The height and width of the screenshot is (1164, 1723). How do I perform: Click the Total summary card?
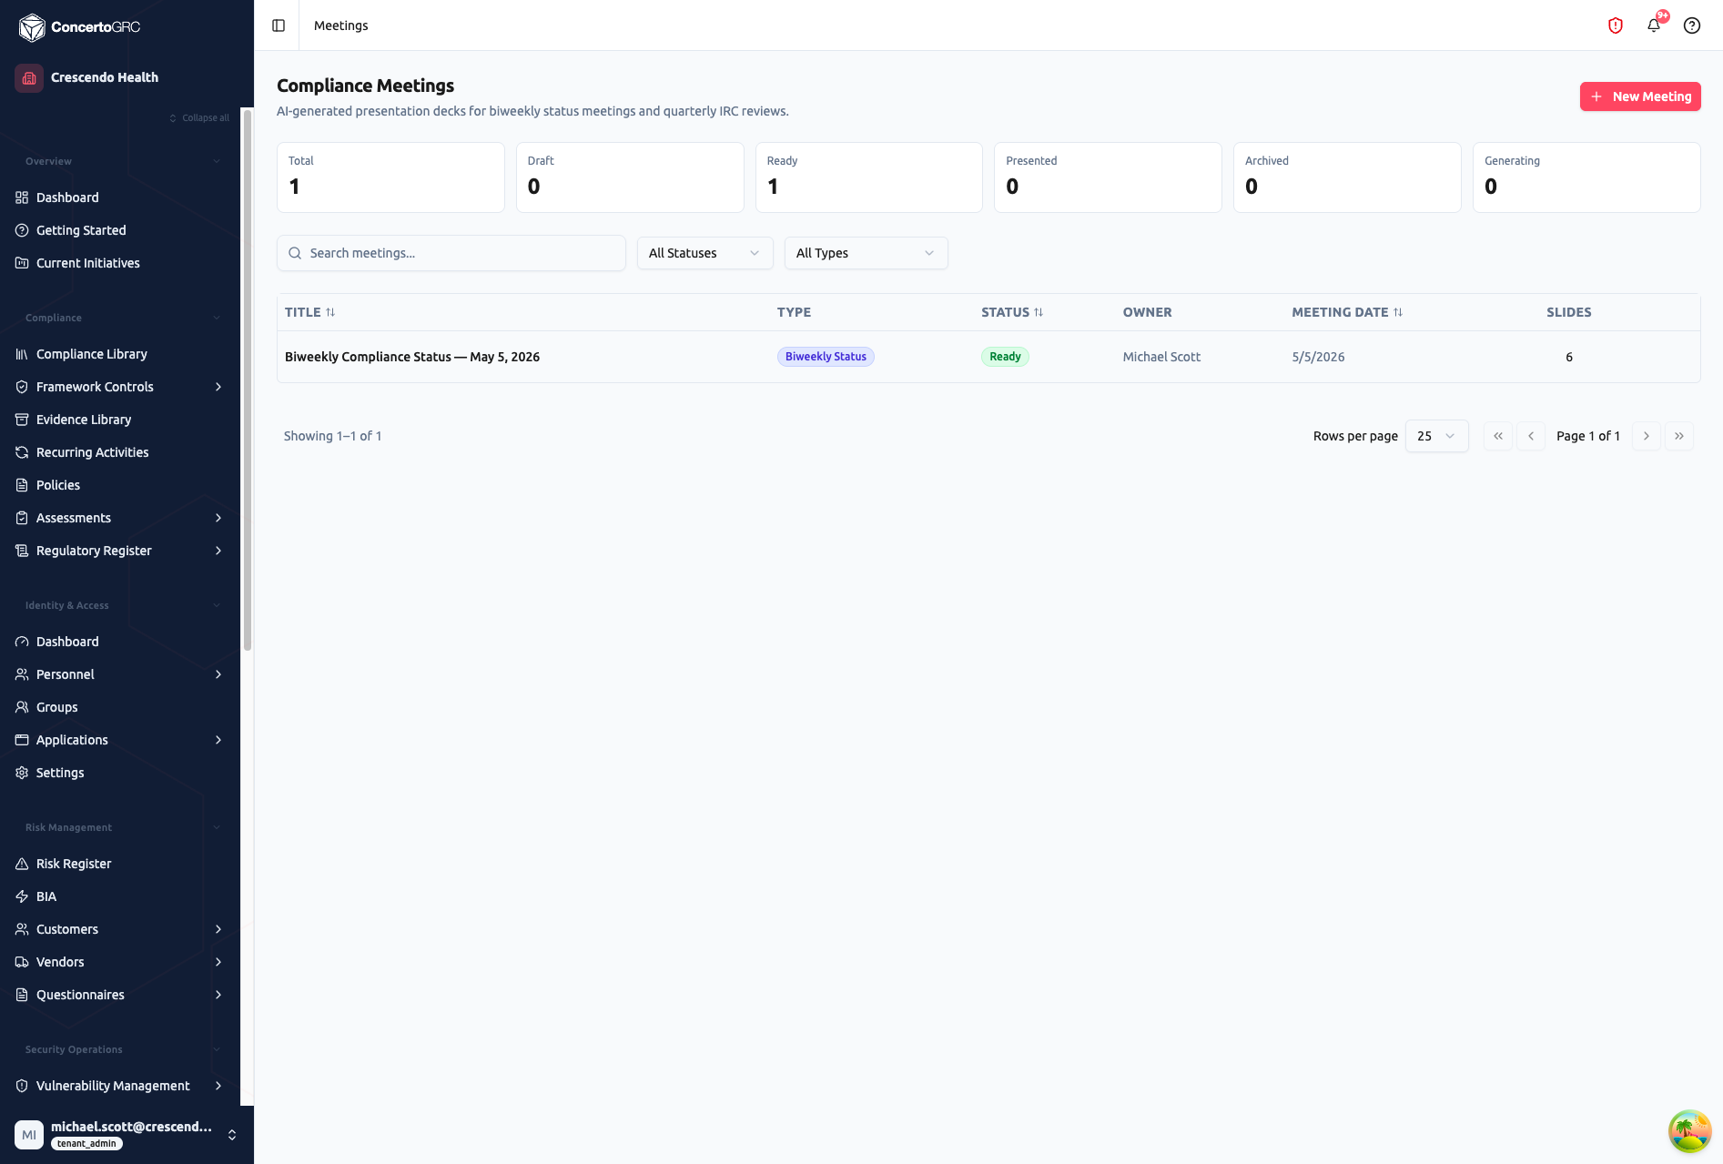390,177
